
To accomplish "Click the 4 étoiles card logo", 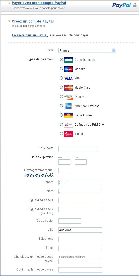I will click(68, 134).
